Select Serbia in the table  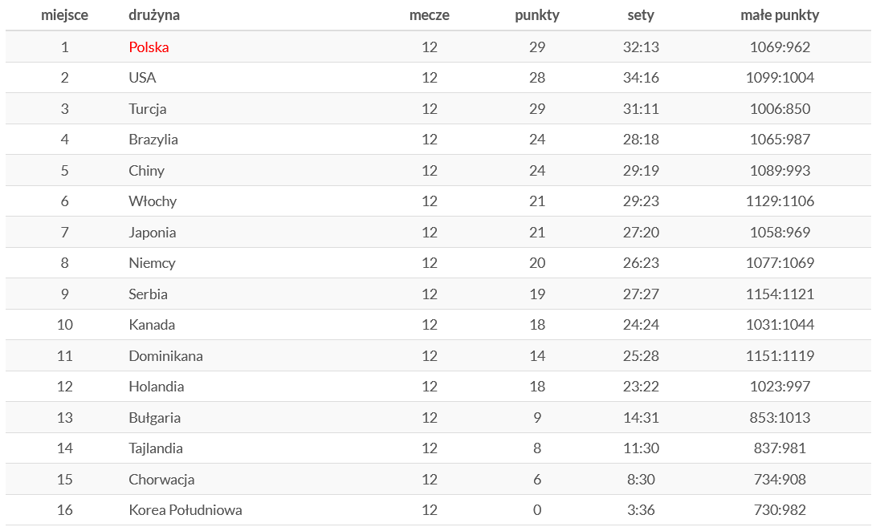tap(148, 294)
